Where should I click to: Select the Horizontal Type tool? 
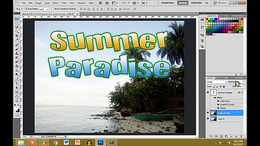(17, 84)
